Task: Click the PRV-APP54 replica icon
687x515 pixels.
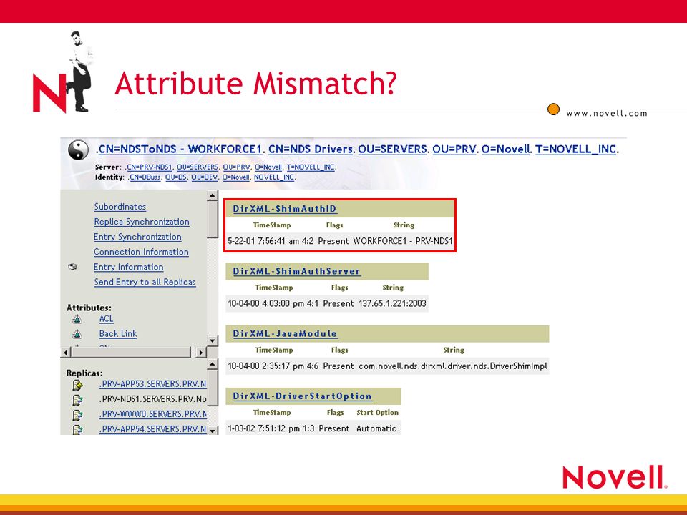Action: coord(77,430)
